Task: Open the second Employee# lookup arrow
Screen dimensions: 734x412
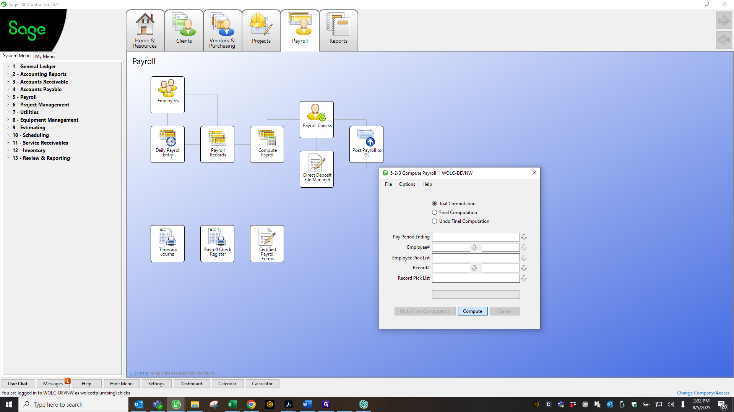Action: [524, 248]
